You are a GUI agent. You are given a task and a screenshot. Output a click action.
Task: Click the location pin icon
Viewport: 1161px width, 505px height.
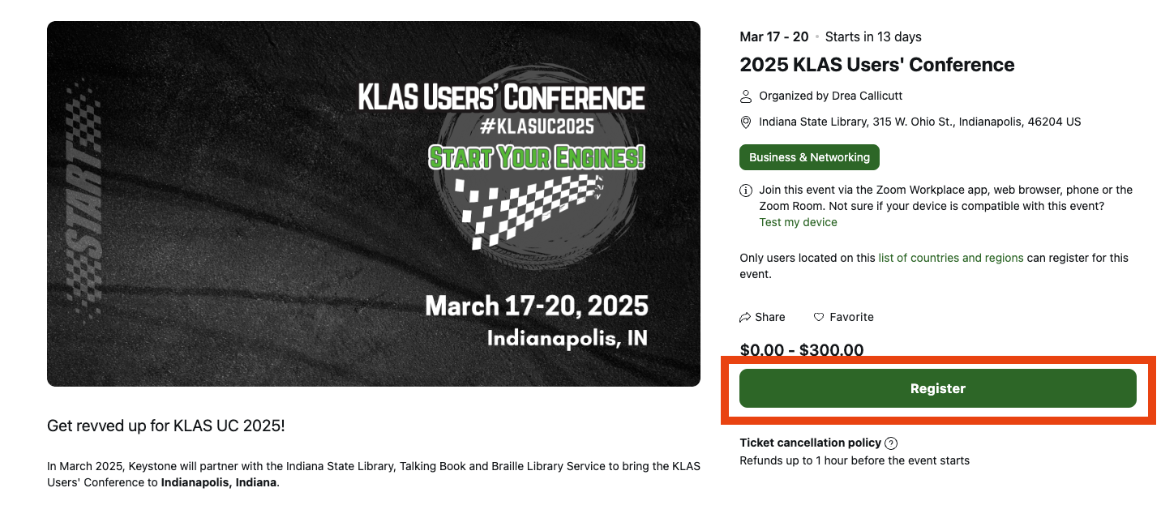(745, 122)
